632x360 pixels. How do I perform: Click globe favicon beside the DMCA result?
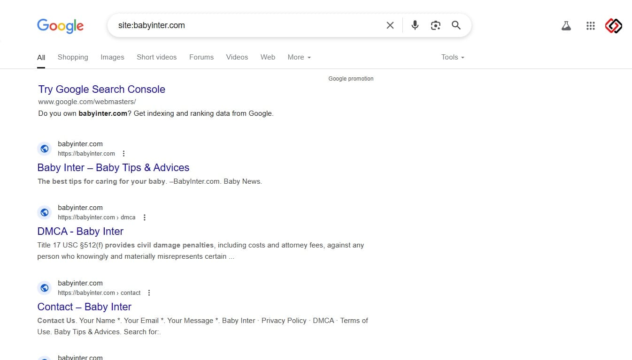pos(45,212)
